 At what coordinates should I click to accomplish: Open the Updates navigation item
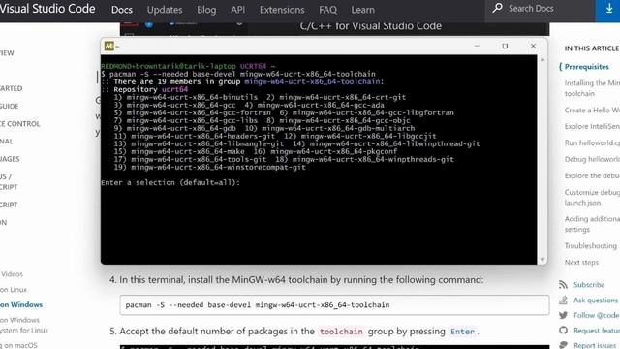165,10
